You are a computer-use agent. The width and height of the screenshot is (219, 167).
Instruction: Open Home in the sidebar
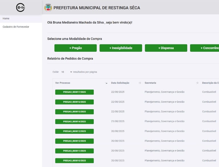[6, 19]
